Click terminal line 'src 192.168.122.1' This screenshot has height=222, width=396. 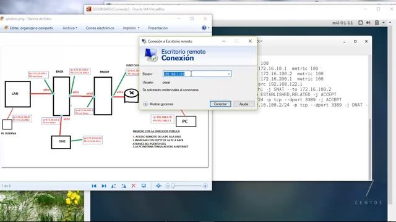[x=280, y=84]
